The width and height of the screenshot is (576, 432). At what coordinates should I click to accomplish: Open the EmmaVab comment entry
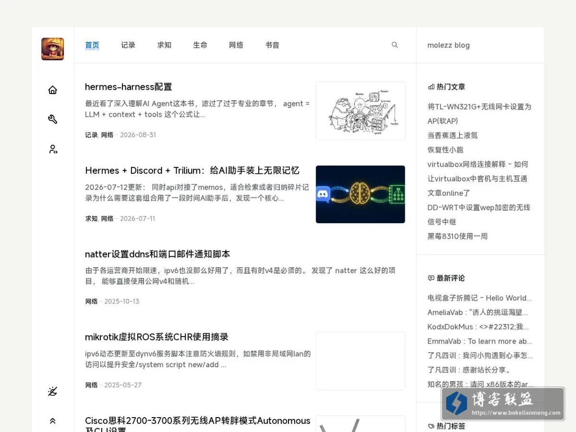click(480, 341)
